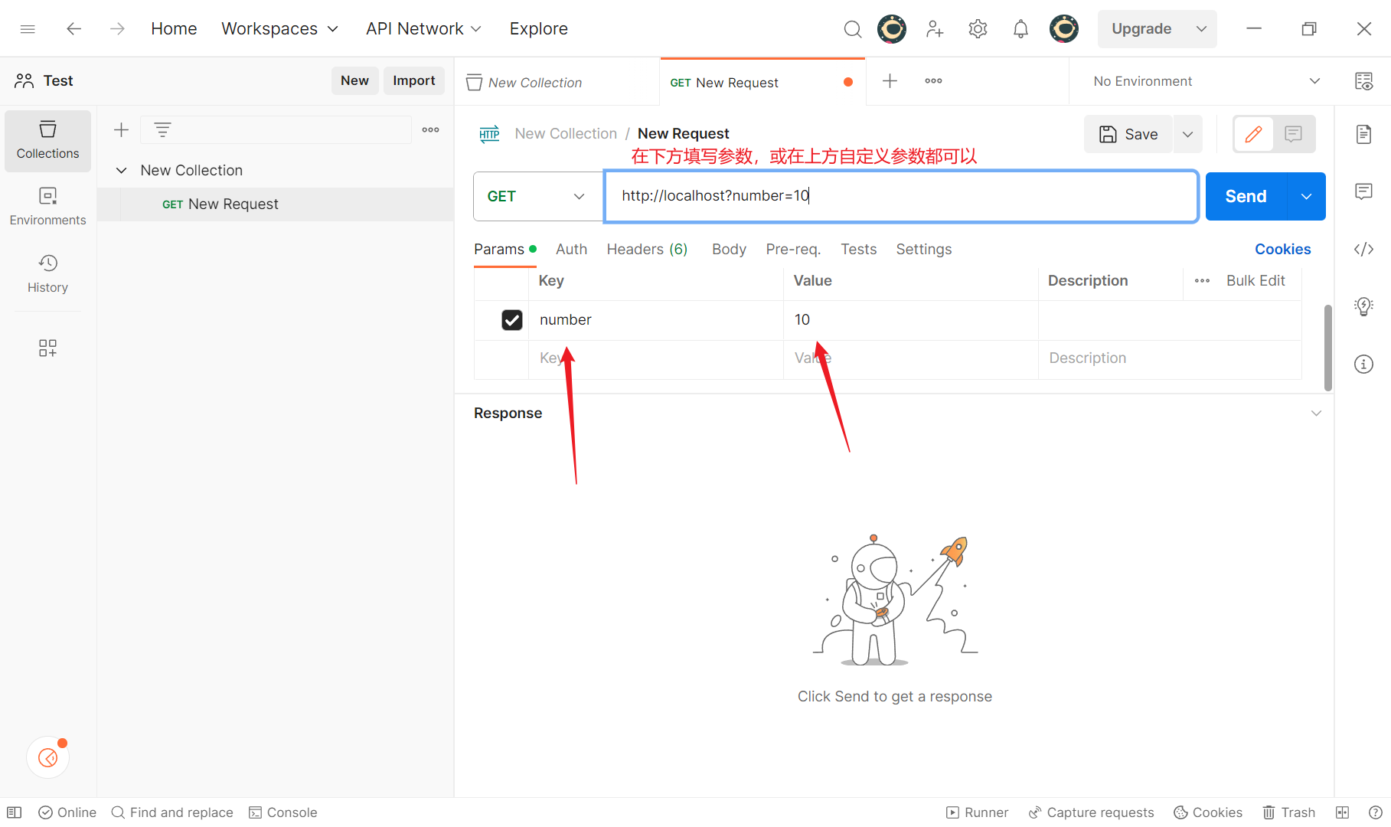Viewport: 1391px width, 827px height.
Task: Go forward with the right arrow
Action: pyautogui.click(x=117, y=29)
